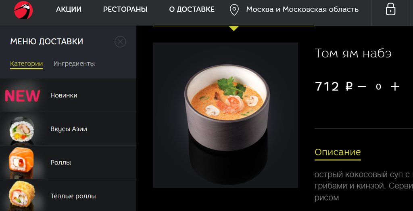The width and height of the screenshot is (413, 211).
Task: Close the delivery menu panel
Action: tap(120, 42)
